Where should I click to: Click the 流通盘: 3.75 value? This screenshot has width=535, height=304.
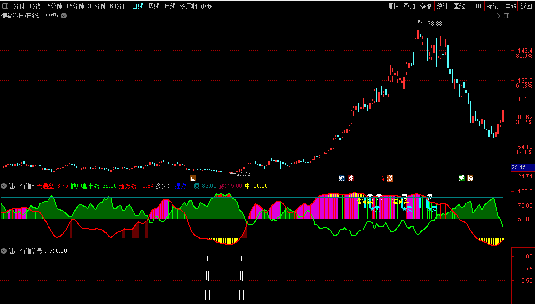click(x=53, y=186)
